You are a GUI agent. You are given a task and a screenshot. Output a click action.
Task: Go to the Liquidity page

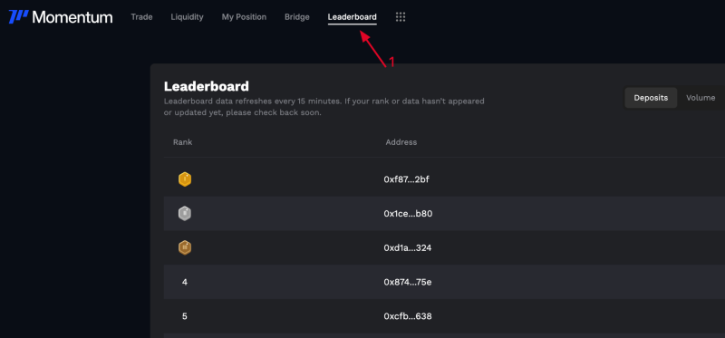pyautogui.click(x=187, y=17)
